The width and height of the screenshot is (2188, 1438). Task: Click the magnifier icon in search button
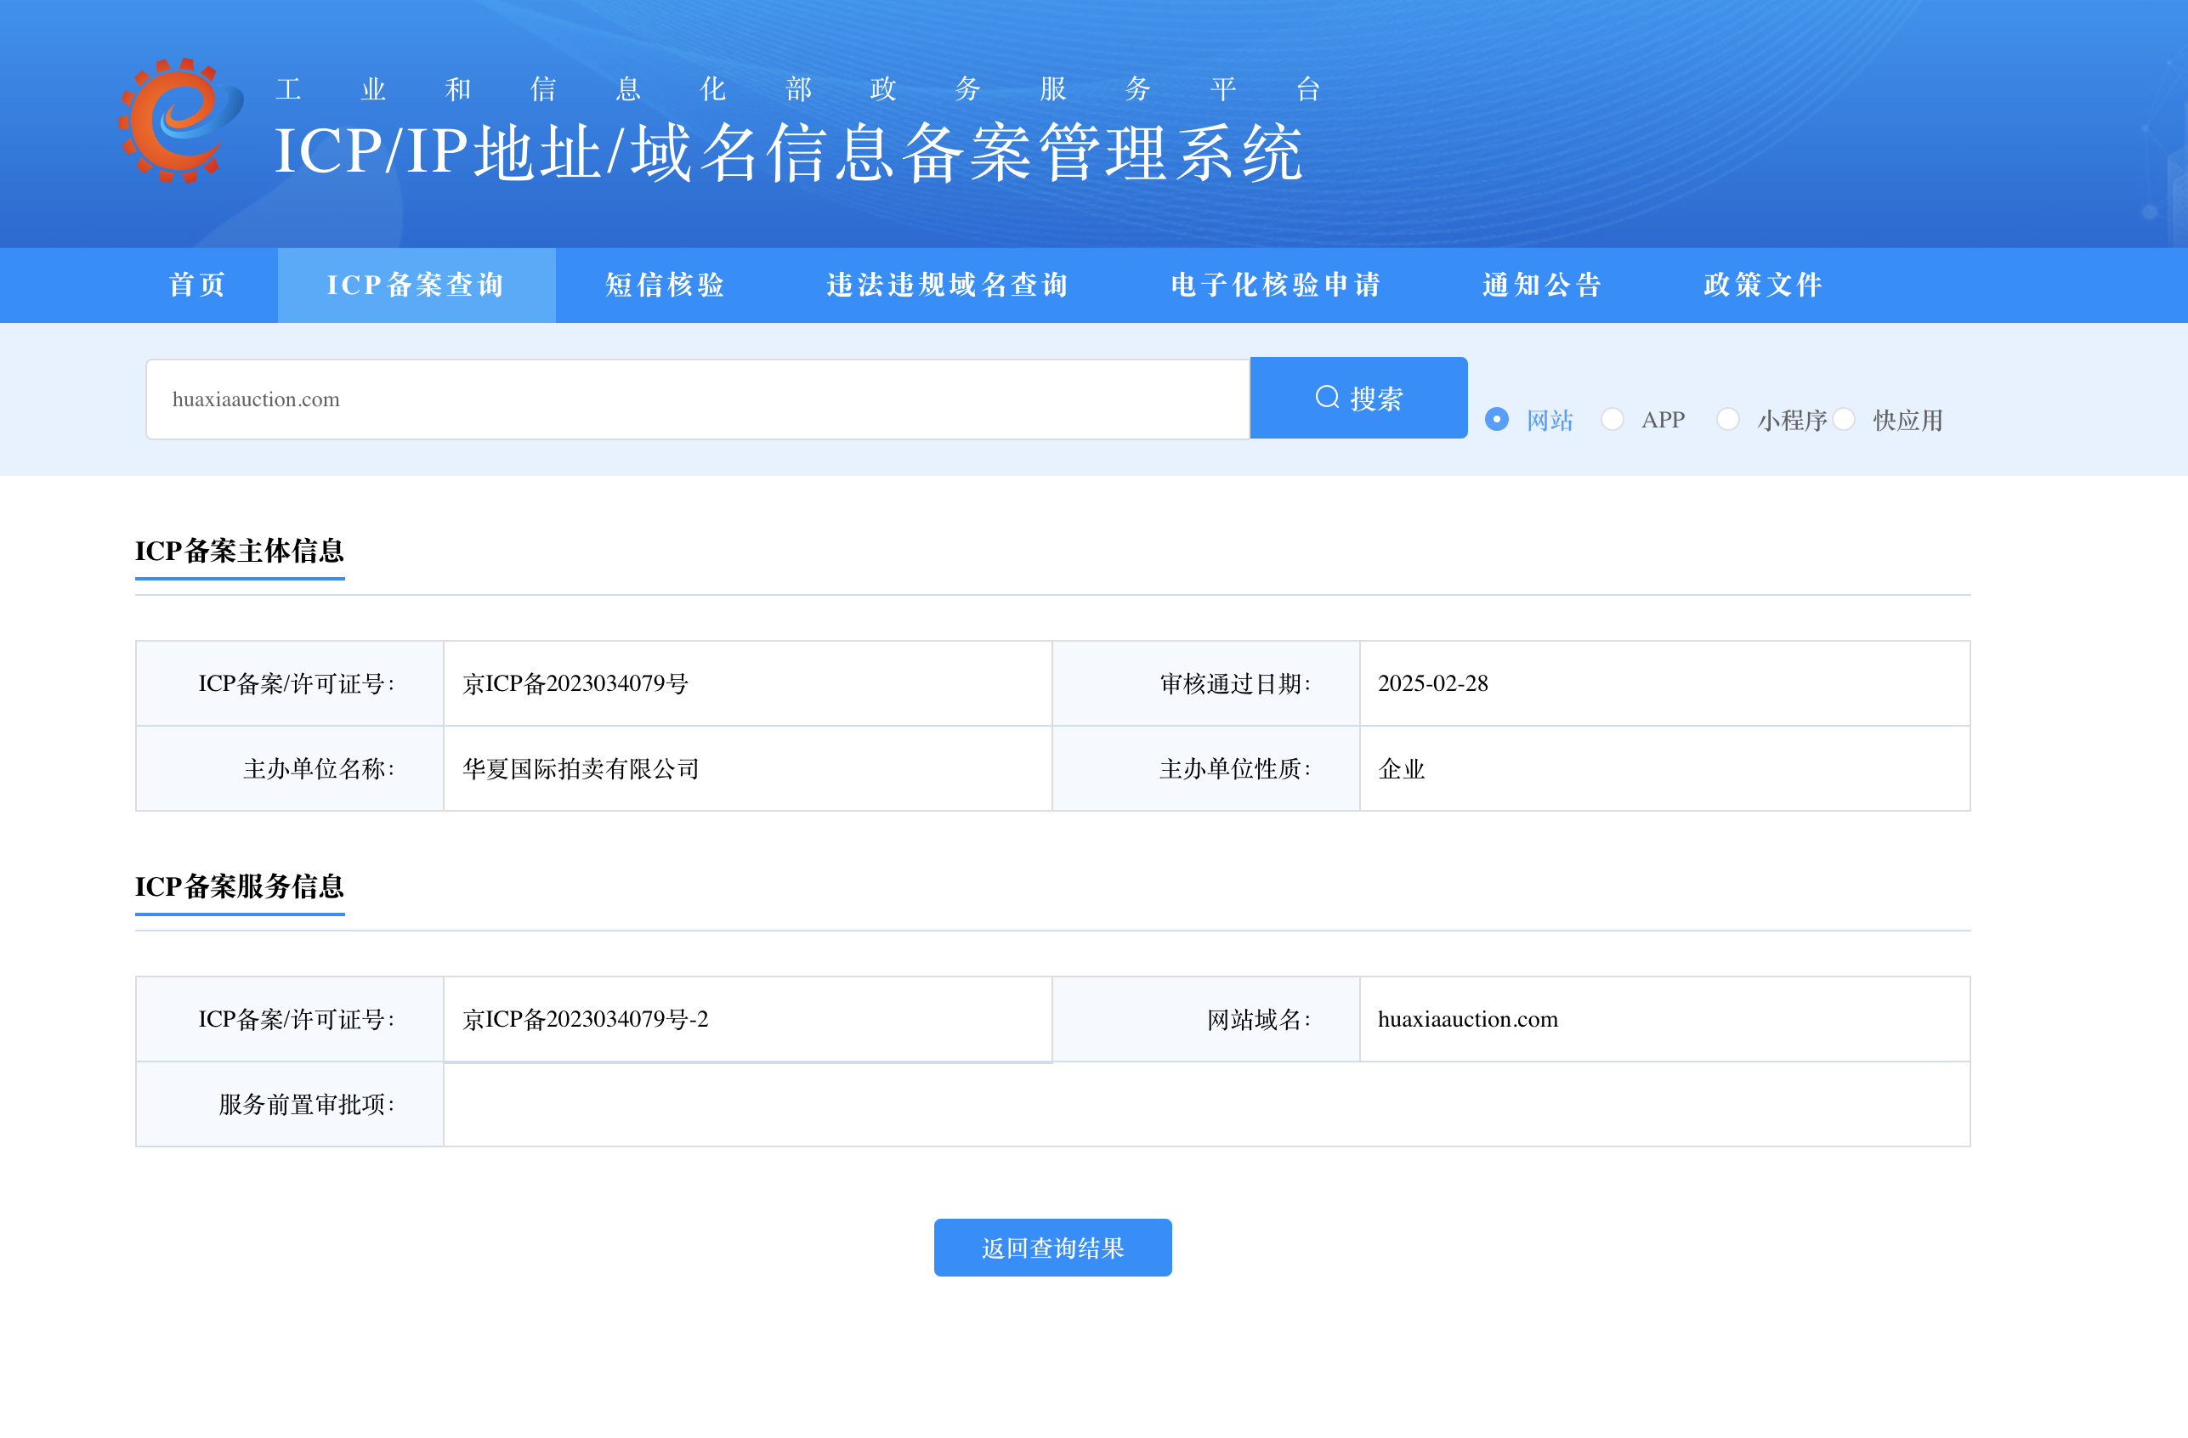[x=1327, y=397]
